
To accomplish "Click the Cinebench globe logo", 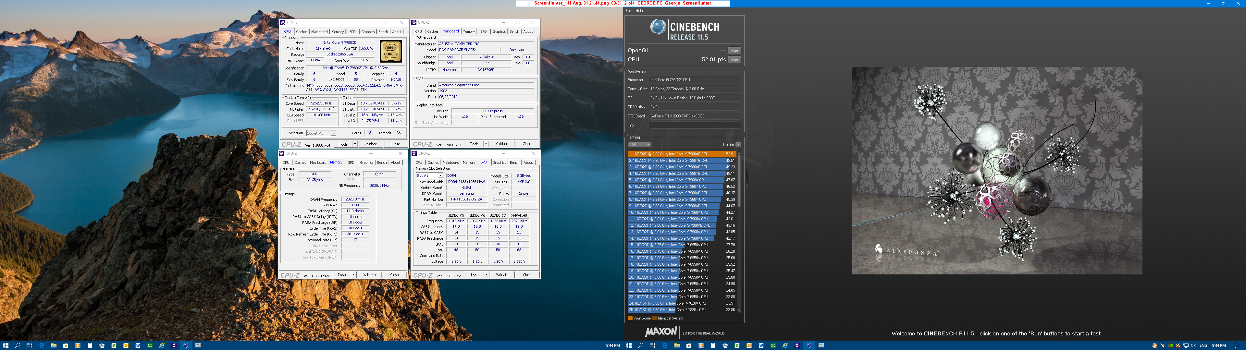I will click(658, 27).
